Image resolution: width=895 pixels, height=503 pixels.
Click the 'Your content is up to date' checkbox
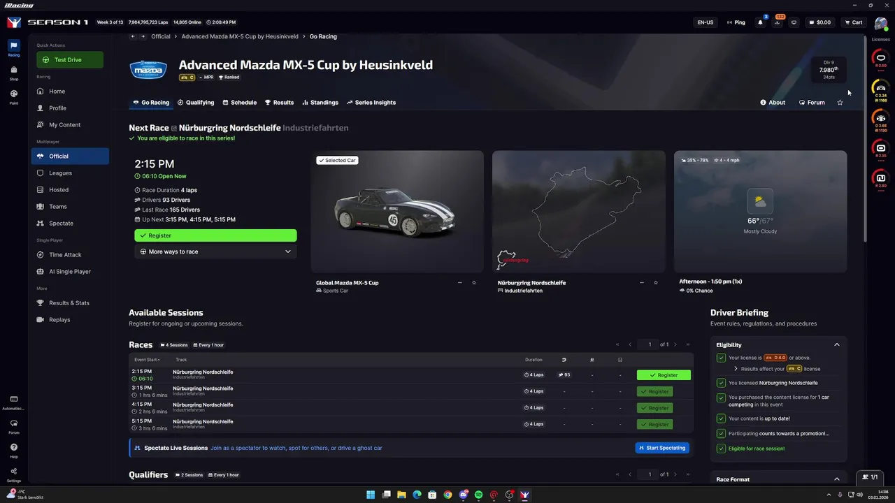[721, 418]
